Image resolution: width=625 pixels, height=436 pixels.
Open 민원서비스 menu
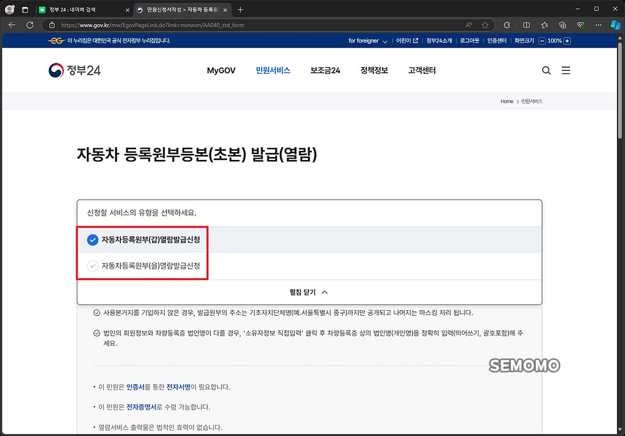(x=273, y=71)
